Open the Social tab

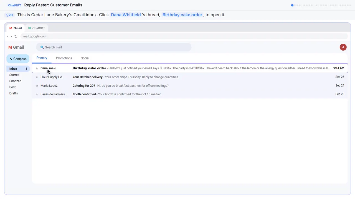[85, 58]
